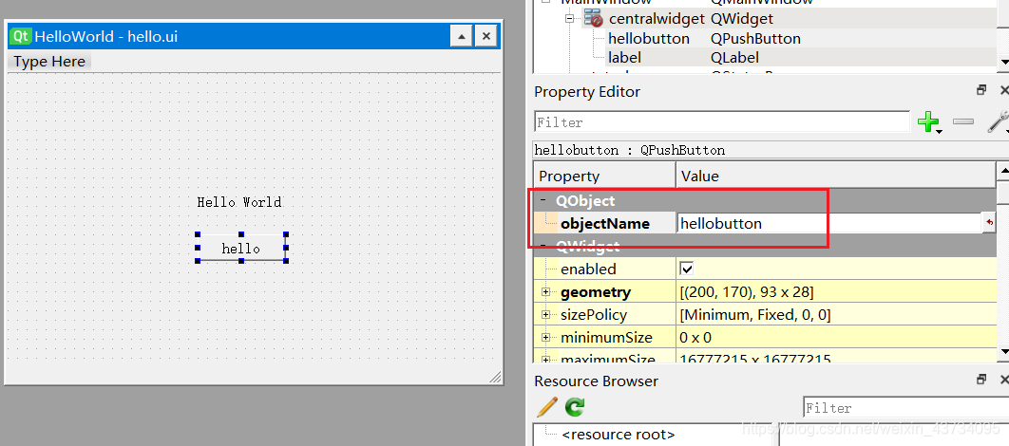
Task: Edit the objectName value hellobutton
Action: [828, 223]
